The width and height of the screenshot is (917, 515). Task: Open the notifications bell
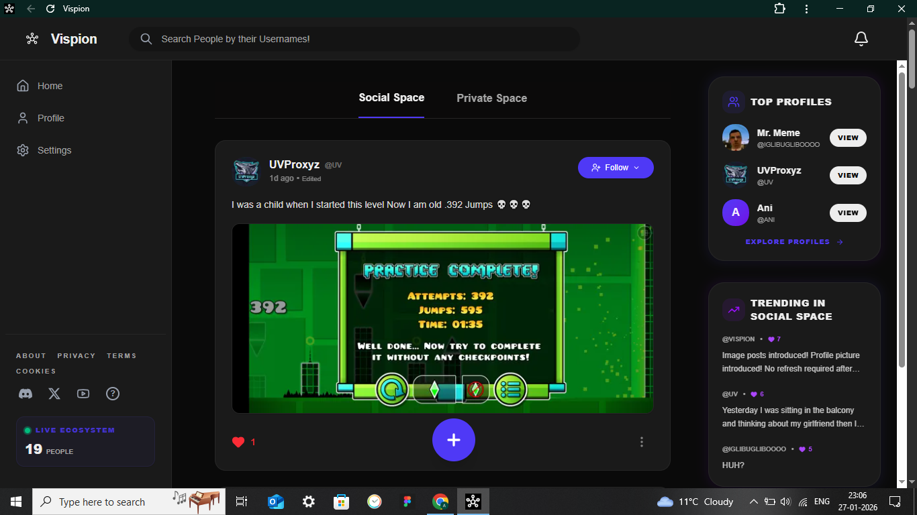pyautogui.click(x=861, y=39)
